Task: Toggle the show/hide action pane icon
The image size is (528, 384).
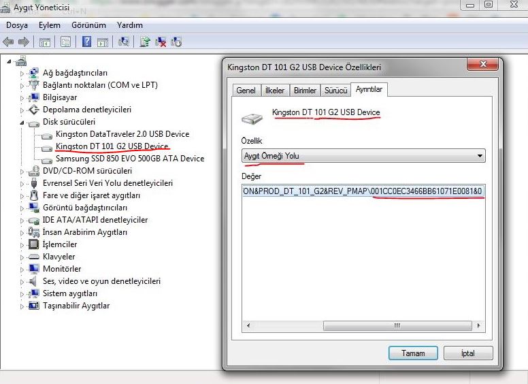Action: pyautogui.click(x=103, y=42)
